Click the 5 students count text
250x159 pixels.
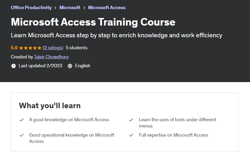pyautogui.click(x=76, y=48)
